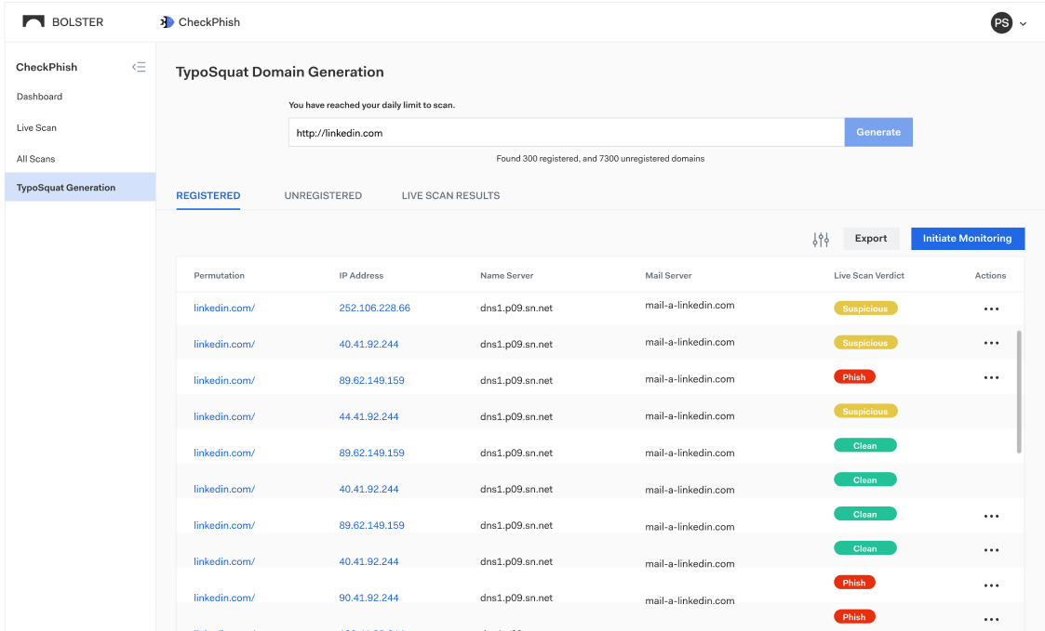This screenshot has width=1045, height=631.
Task: Open the table filter settings icon
Action: [820, 239]
